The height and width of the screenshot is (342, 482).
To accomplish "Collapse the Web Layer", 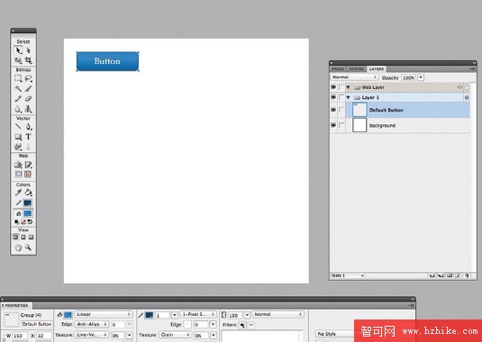I will (349, 87).
